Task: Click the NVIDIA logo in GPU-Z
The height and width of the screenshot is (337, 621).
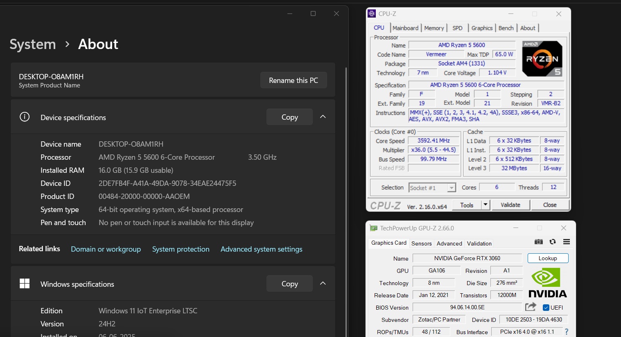Action: click(548, 283)
